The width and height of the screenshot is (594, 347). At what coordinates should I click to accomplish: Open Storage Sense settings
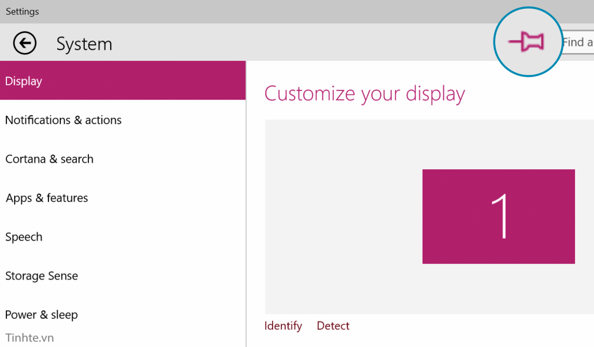[123, 276]
